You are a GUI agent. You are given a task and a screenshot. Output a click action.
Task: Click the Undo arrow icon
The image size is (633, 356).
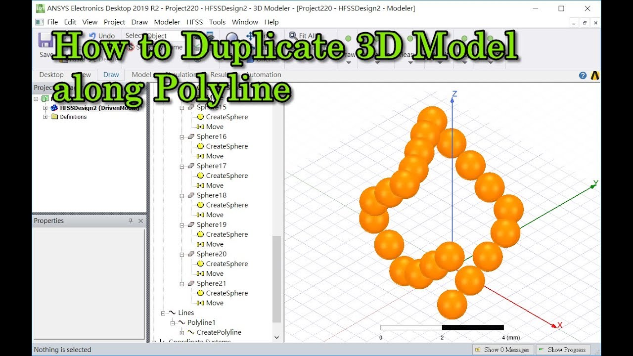pos(92,36)
